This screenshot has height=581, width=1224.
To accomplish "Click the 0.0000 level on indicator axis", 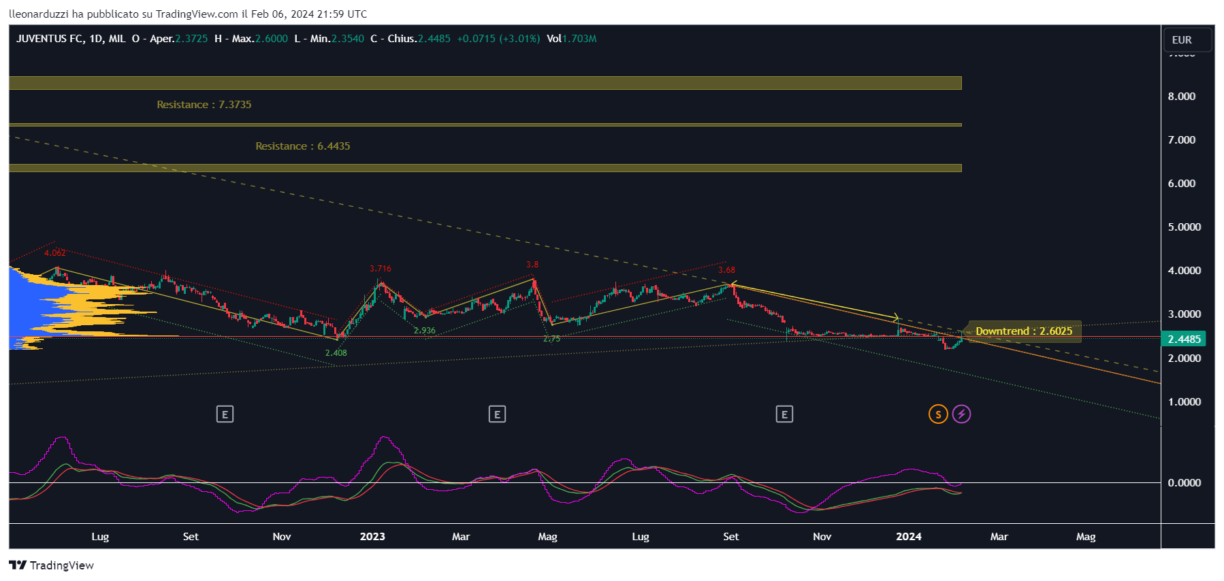I will 1185,483.
